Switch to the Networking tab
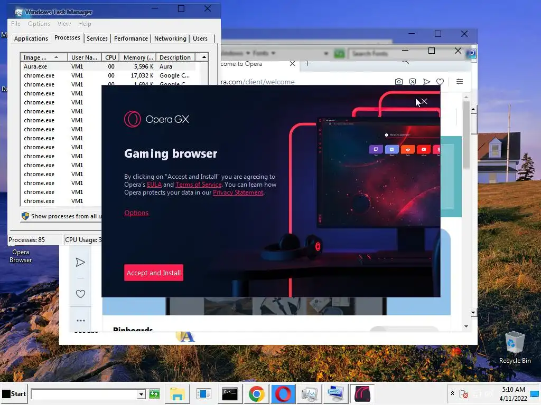 coord(170,38)
